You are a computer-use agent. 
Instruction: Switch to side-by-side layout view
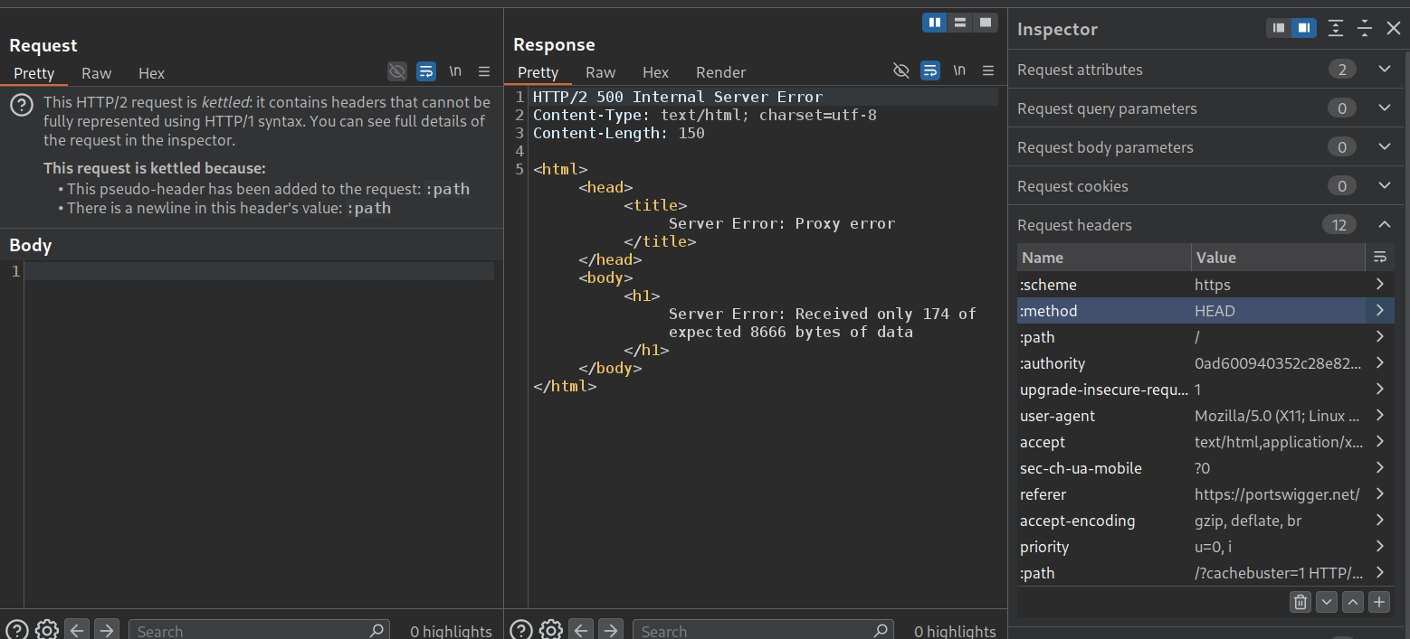coord(934,23)
